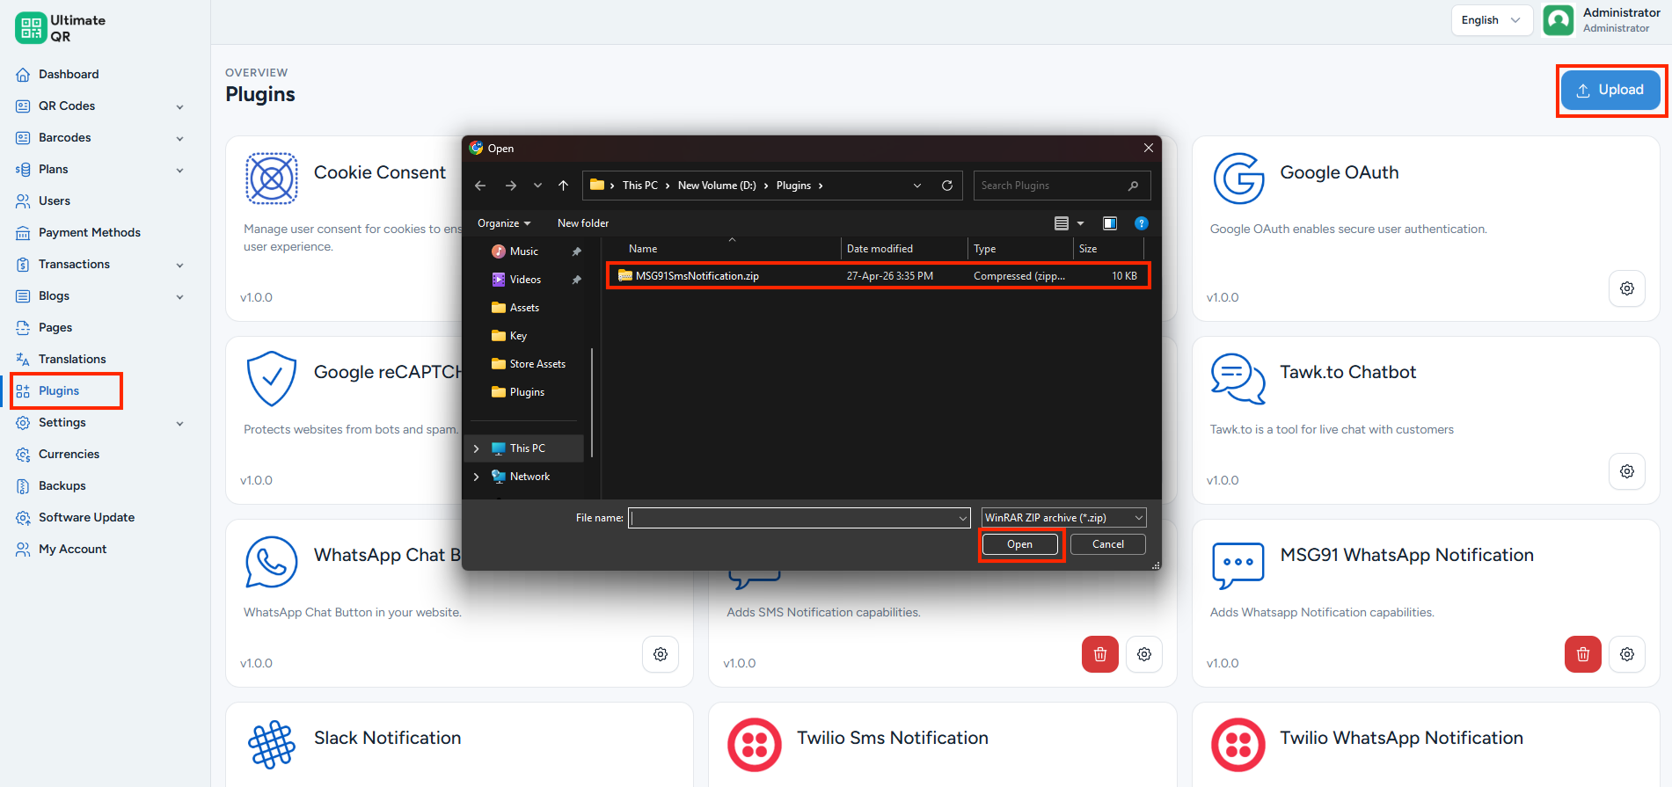
Task: Click the File name input field
Action: coord(799,518)
